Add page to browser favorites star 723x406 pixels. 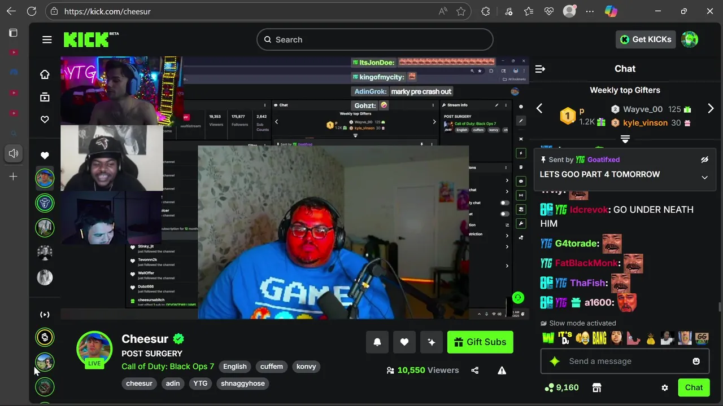461,11
